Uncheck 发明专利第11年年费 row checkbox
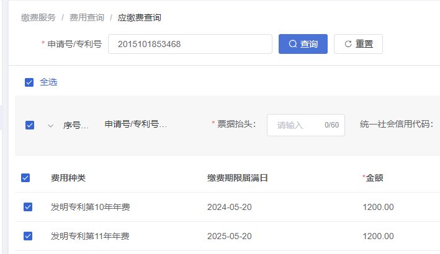 [x=28, y=236]
